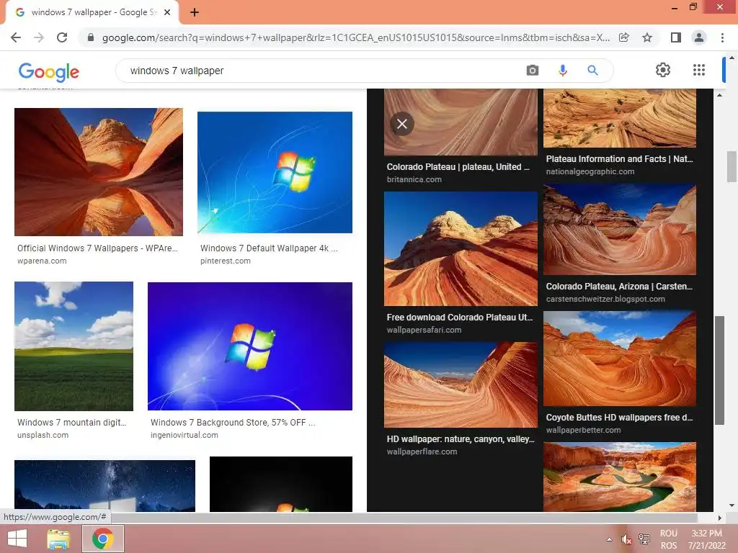Open pinterest.com source link
Viewport: 738px width, 553px height.
pyautogui.click(x=226, y=261)
